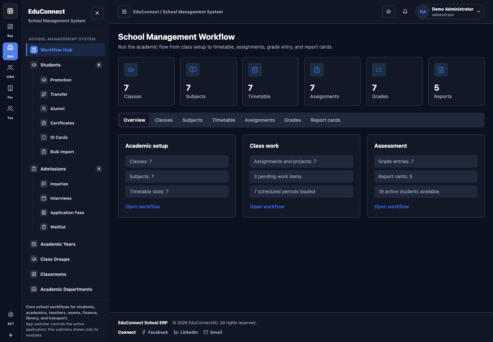Click the Grades card checklist icon
493x342 pixels.
[379, 70]
